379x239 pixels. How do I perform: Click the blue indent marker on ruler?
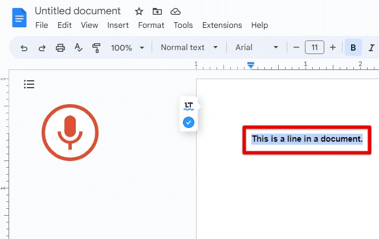click(251, 65)
